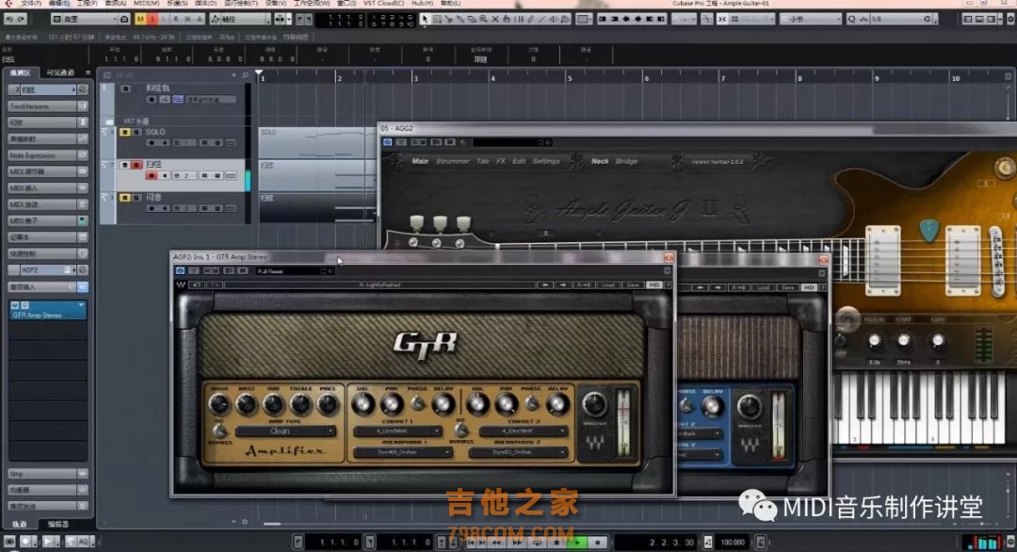Open the File menu
The width and height of the screenshot is (1017, 552).
tap(30, 3)
